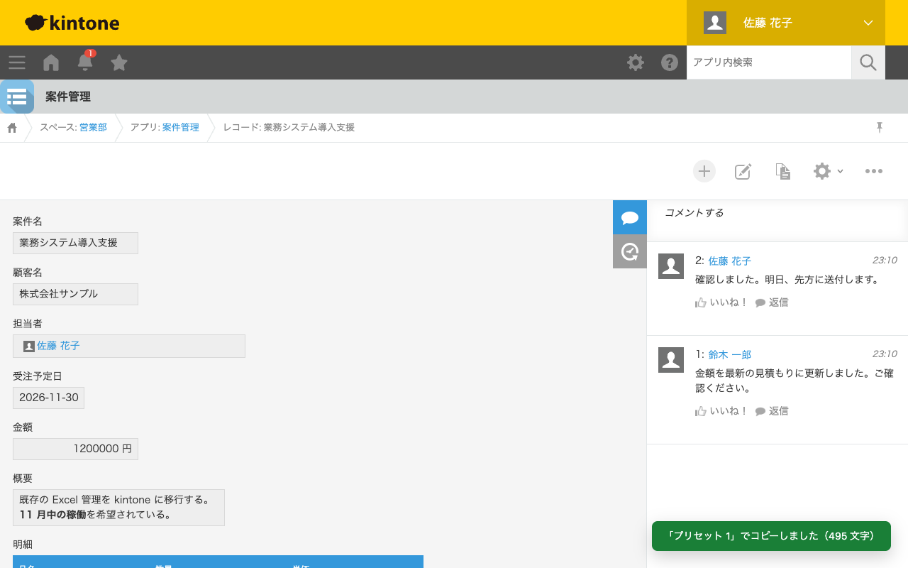Go to the kintone portal home icon
The height and width of the screenshot is (568, 908).
click(51, 62)
